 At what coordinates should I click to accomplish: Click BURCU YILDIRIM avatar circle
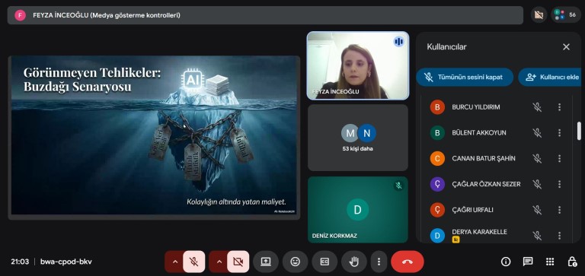click(437, 107)
